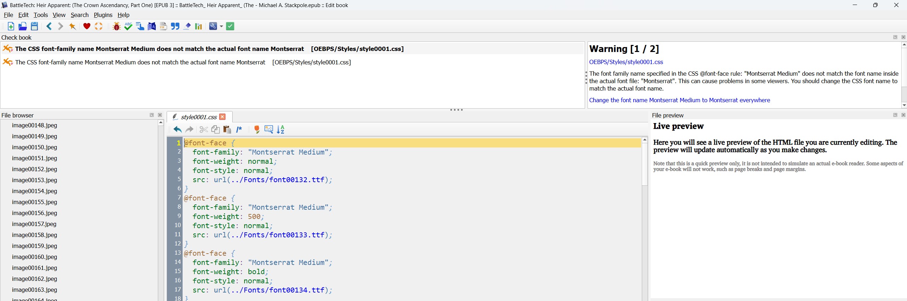The width and height of the screenshot is (907, 301).
Task: Run Check Book with the red bug icon
Action: coord(116,26)
